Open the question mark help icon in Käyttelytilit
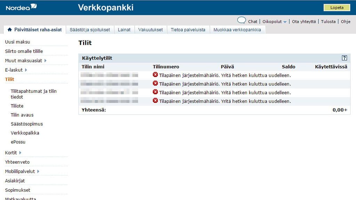 tap(345, 58)
